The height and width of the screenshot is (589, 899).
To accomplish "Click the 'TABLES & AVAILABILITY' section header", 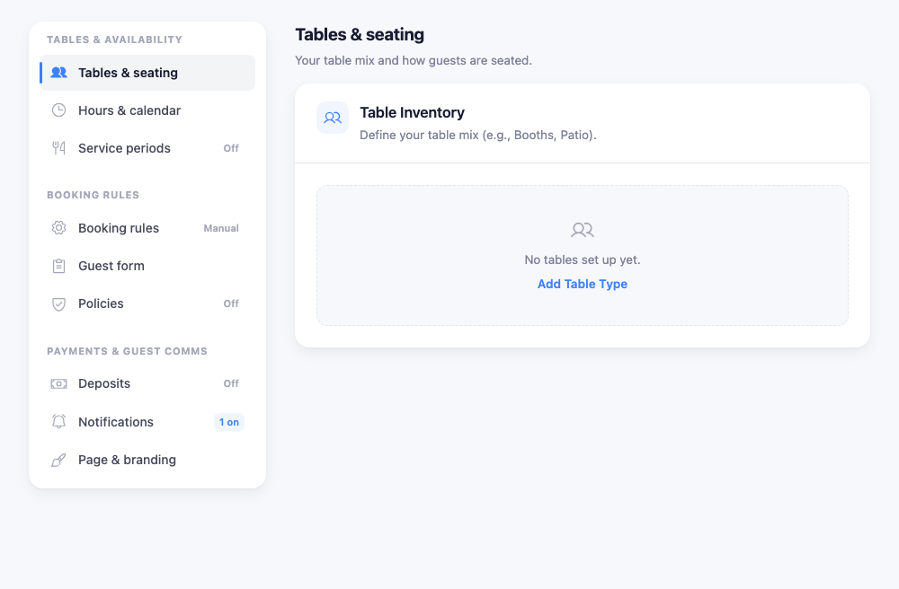I will coord(115,40).
